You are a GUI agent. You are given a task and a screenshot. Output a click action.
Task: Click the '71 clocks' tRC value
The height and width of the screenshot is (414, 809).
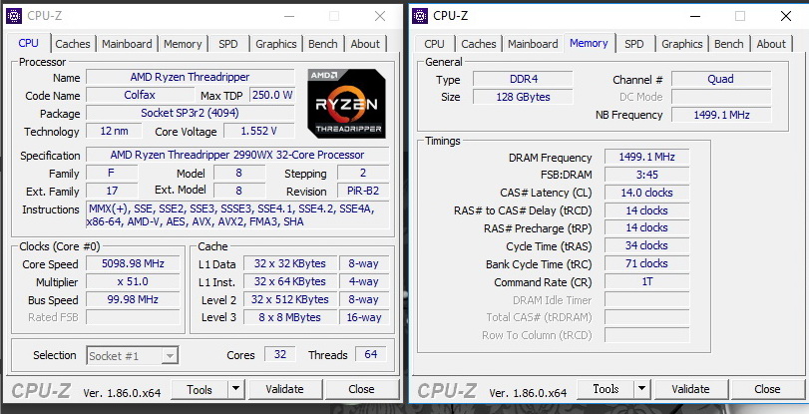click(647, 263)
